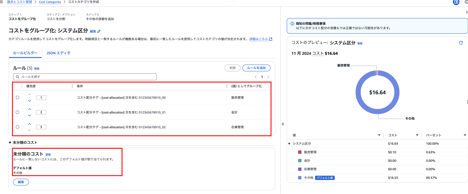Viewport: 468px width, 194px height.
Task: Move rule 2 up with the chevron arrow
Action: pos(29,109)
